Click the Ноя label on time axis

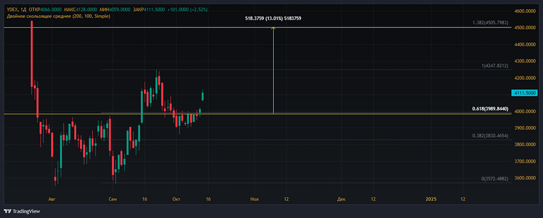[x=255, y=200]
